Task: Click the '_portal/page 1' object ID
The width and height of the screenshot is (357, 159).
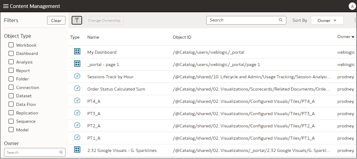Action: pyautogui.click(x=216, y=64)
